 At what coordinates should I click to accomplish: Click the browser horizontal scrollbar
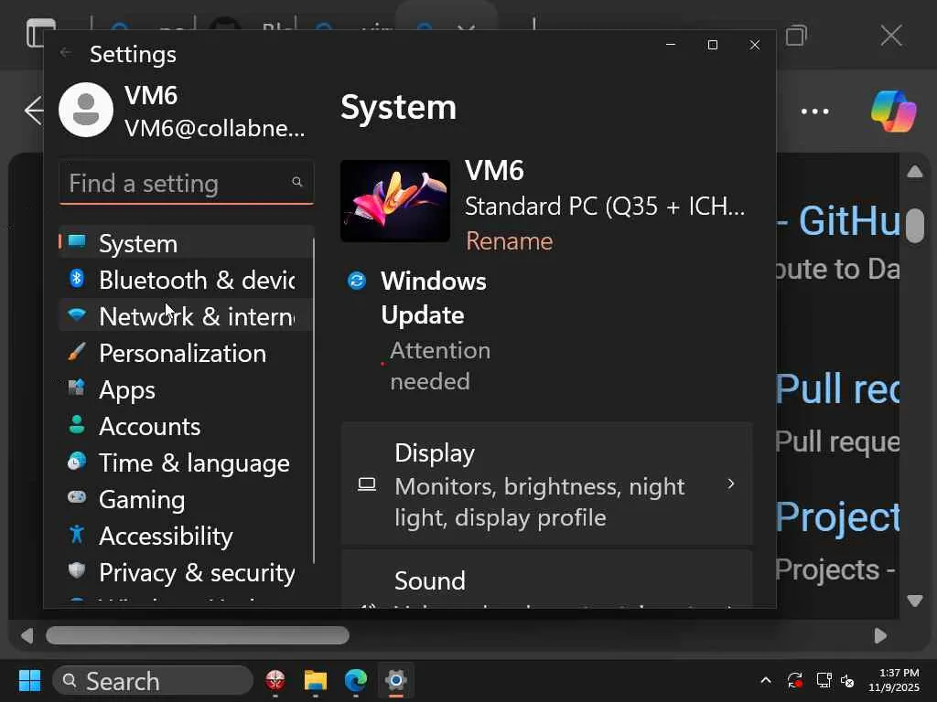pos(198,635)
